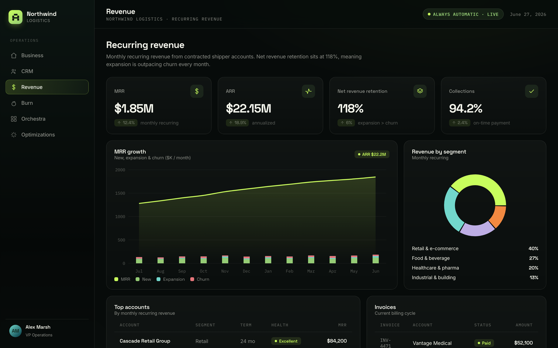The height and width of the screenshot is (348, 558).
Task: Click the Jul bar in MRR growth chart
Action: [x=139, y=260]
